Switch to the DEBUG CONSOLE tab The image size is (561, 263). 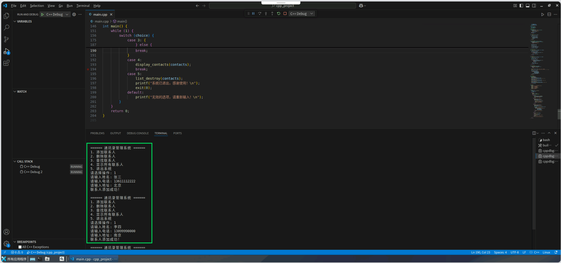(138, 133)
